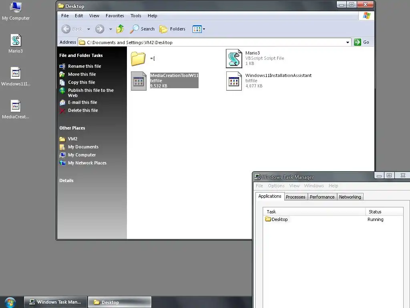Click the Address path input field

pos(215,43)
